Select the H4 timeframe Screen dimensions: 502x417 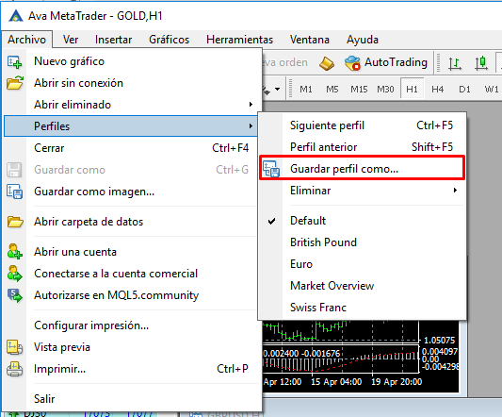(438, 89)
